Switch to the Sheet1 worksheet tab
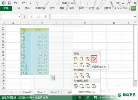Image resolution: width=138 pixels, height=100 pixels. pos(27,92)
